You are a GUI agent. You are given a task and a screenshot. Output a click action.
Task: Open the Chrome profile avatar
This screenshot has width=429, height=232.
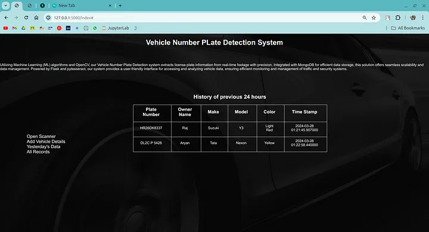413,17
